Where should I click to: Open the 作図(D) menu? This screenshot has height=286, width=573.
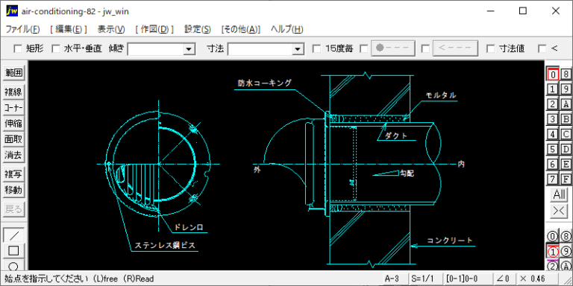point(154,29)
